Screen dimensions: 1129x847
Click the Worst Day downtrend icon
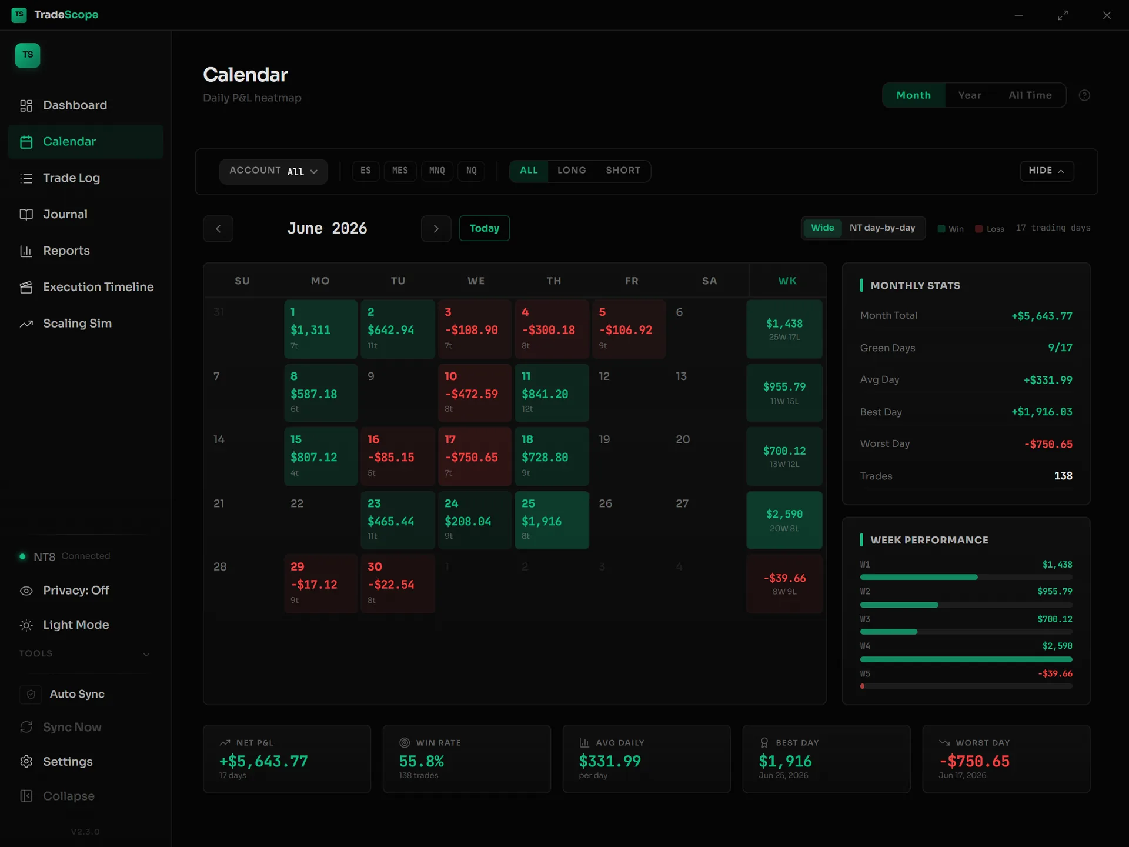[944, 743]
